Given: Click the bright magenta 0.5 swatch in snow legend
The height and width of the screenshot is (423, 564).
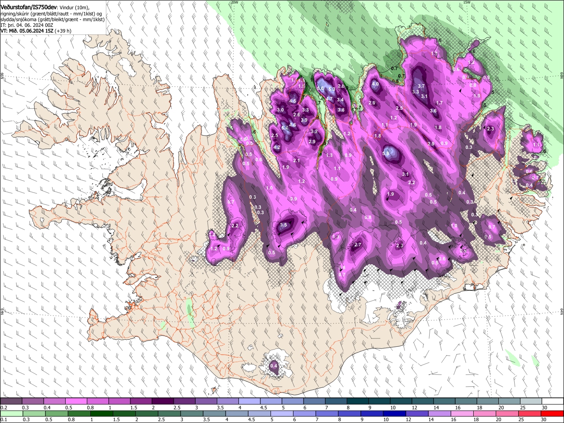Looking at the screenshot, I should pyautogui.click(x=76, y=401).
